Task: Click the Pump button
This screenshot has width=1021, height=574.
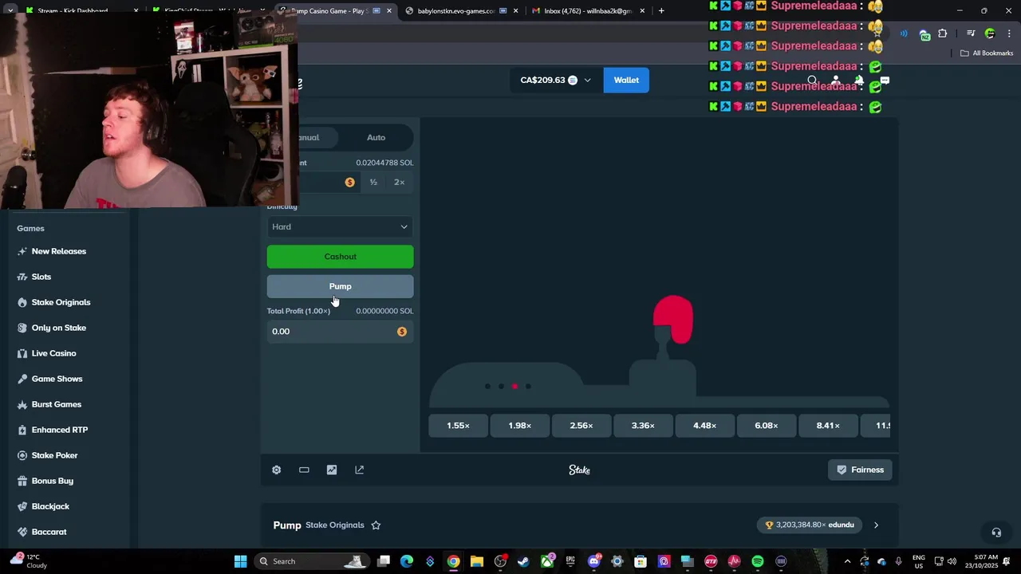Action: [x=341, y=287]
